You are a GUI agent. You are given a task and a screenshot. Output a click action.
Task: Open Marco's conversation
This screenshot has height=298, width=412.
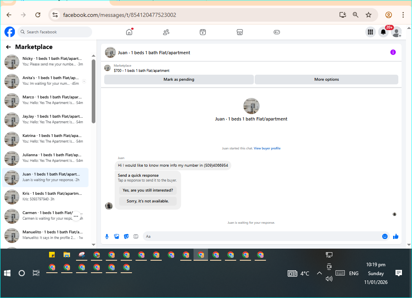point(45,100)
